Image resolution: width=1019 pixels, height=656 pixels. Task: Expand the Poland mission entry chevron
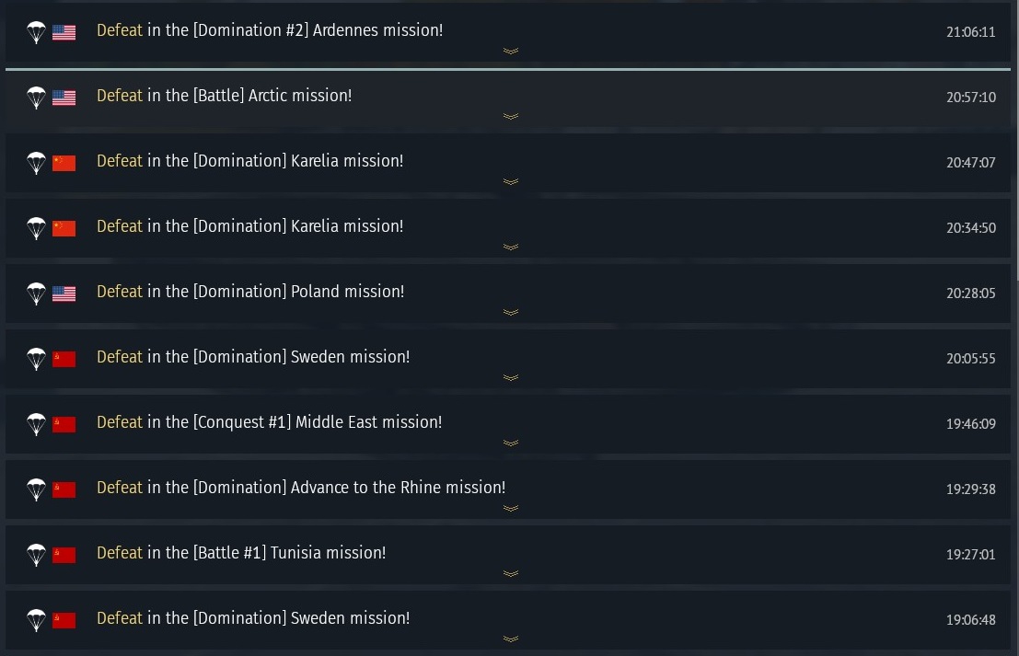511,313
